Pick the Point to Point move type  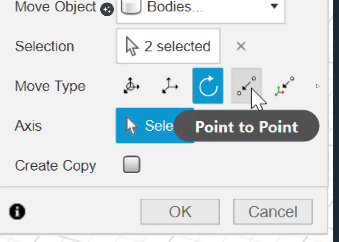click(246, 86)
